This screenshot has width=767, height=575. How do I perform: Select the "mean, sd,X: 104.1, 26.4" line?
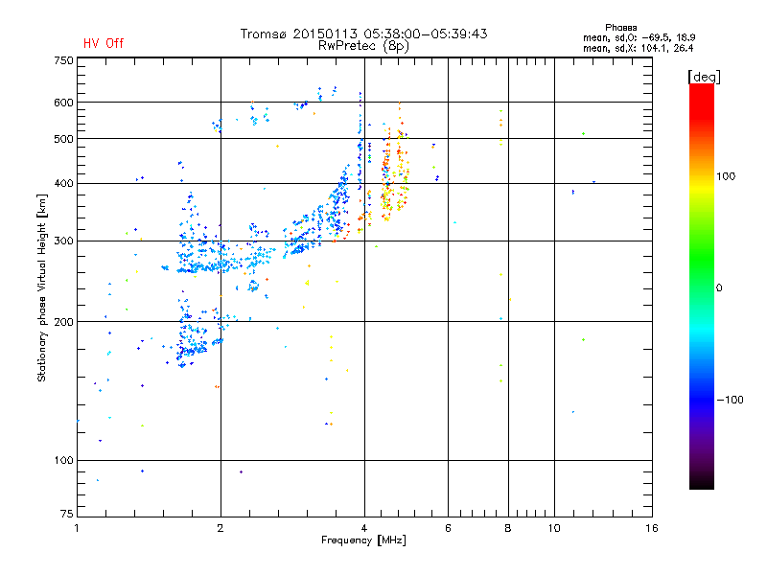point(638,48)
